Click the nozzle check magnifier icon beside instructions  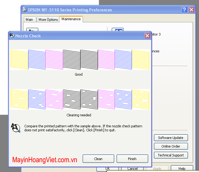pyautogui.click(x=16, y=128)
